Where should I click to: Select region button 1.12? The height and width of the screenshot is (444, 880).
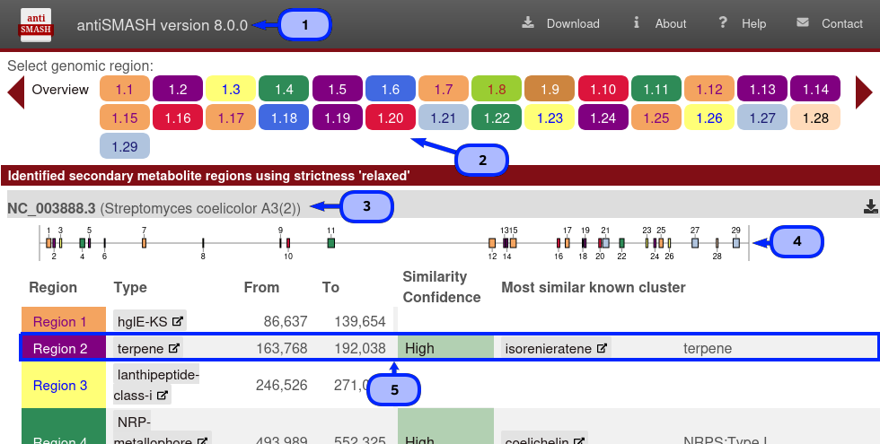[709, 89]
